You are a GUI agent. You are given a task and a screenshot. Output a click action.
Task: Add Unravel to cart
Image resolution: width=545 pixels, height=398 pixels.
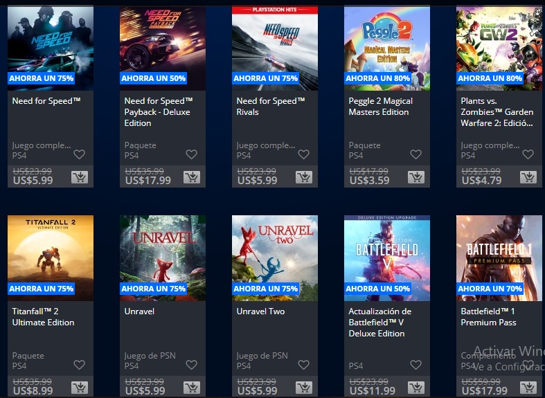[192, 388]
